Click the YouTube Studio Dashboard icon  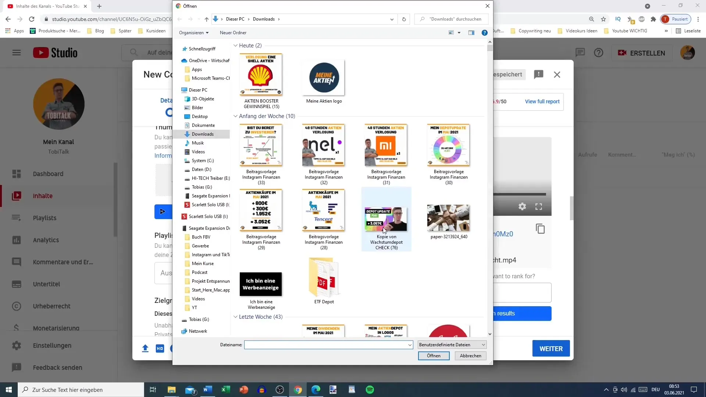(x=17, y=174)
